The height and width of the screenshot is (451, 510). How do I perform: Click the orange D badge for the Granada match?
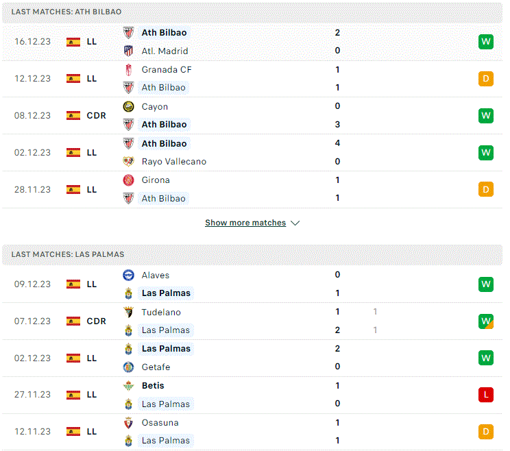point(485,79)
